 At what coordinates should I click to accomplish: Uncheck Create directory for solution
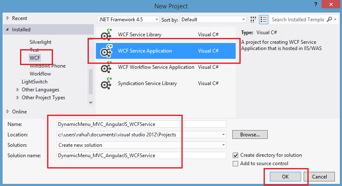click(x=236, y=155)
